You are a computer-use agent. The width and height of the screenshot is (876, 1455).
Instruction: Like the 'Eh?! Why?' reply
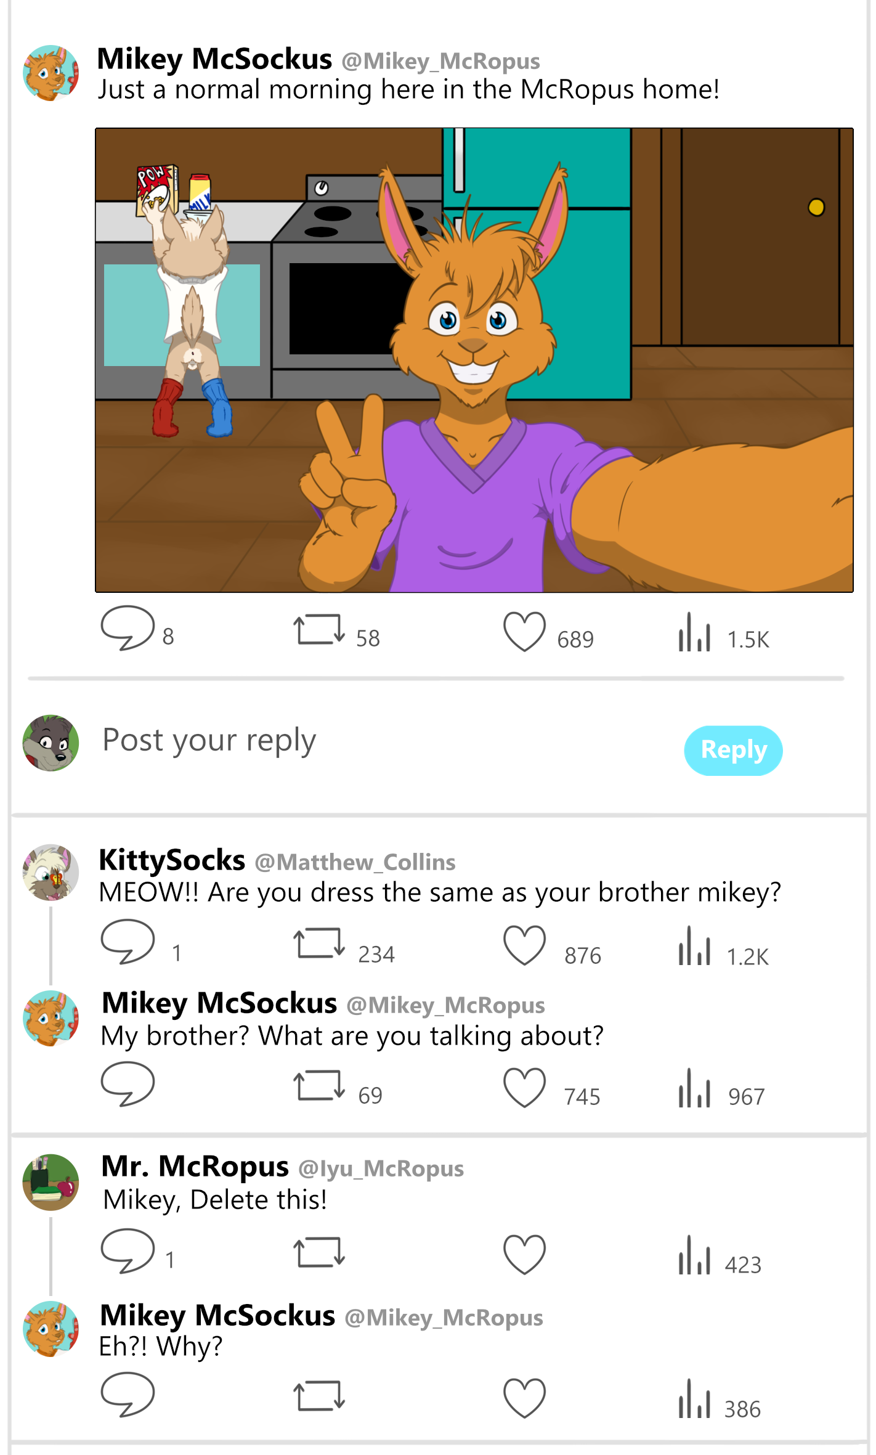coord(524,1398)
